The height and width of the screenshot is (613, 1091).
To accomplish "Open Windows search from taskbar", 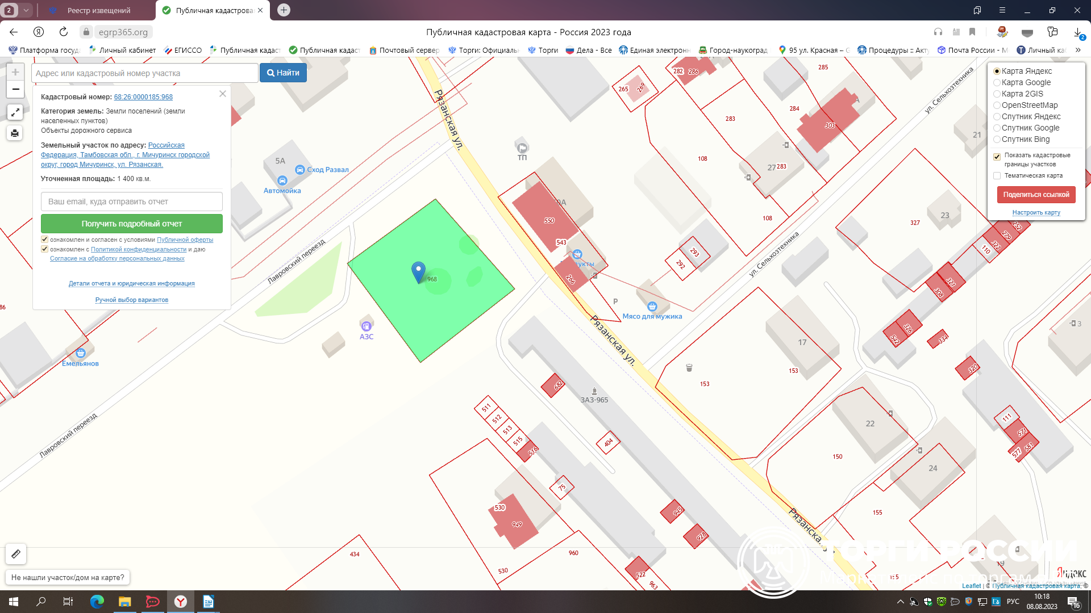I will point(41,602).
